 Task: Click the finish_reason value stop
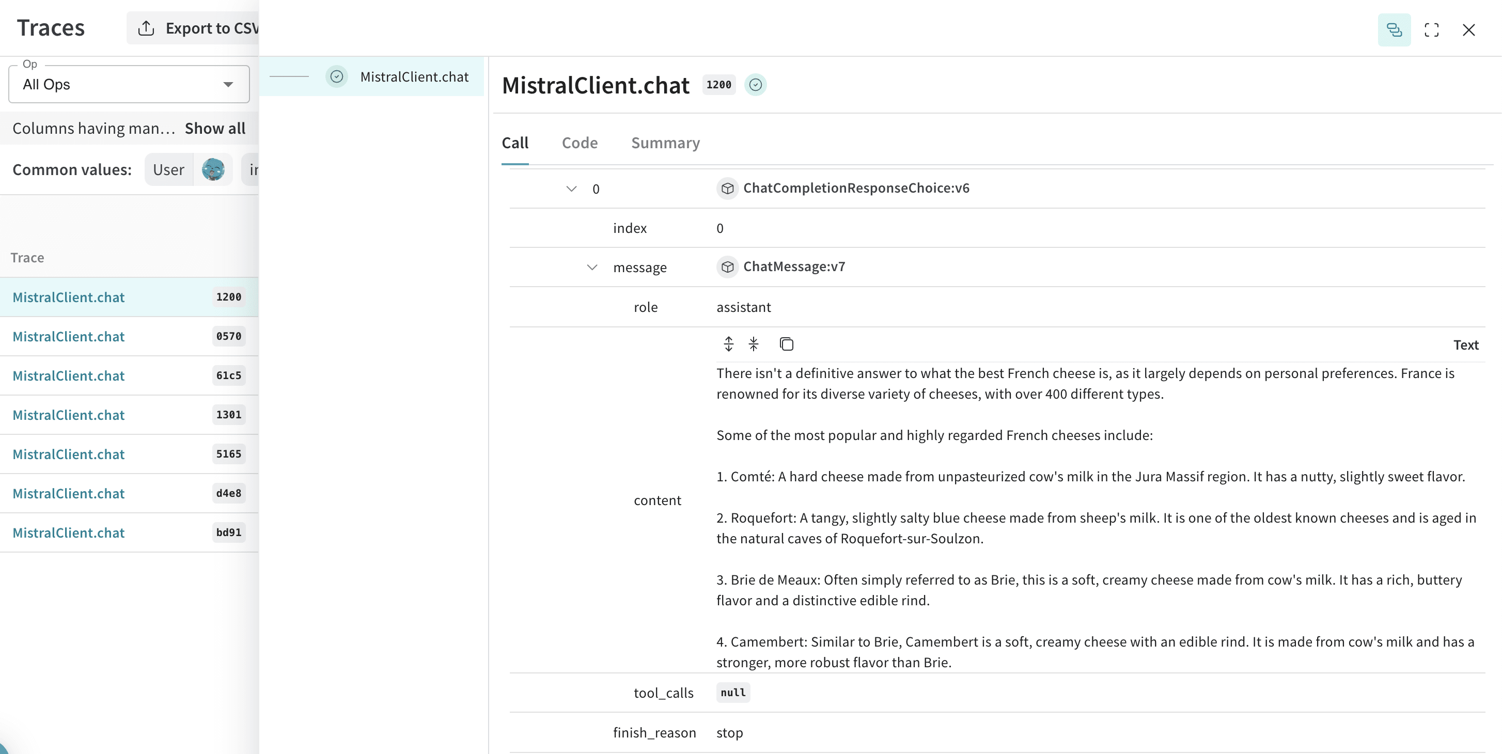pyautogui.click(x=729, y=733)
